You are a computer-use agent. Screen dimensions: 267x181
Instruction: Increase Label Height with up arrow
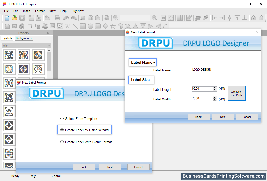(x=215, y=88)
